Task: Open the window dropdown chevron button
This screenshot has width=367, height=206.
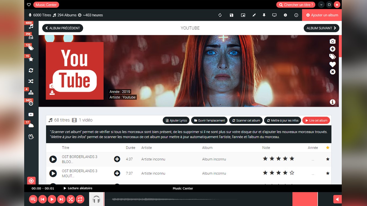Action: 321,5
